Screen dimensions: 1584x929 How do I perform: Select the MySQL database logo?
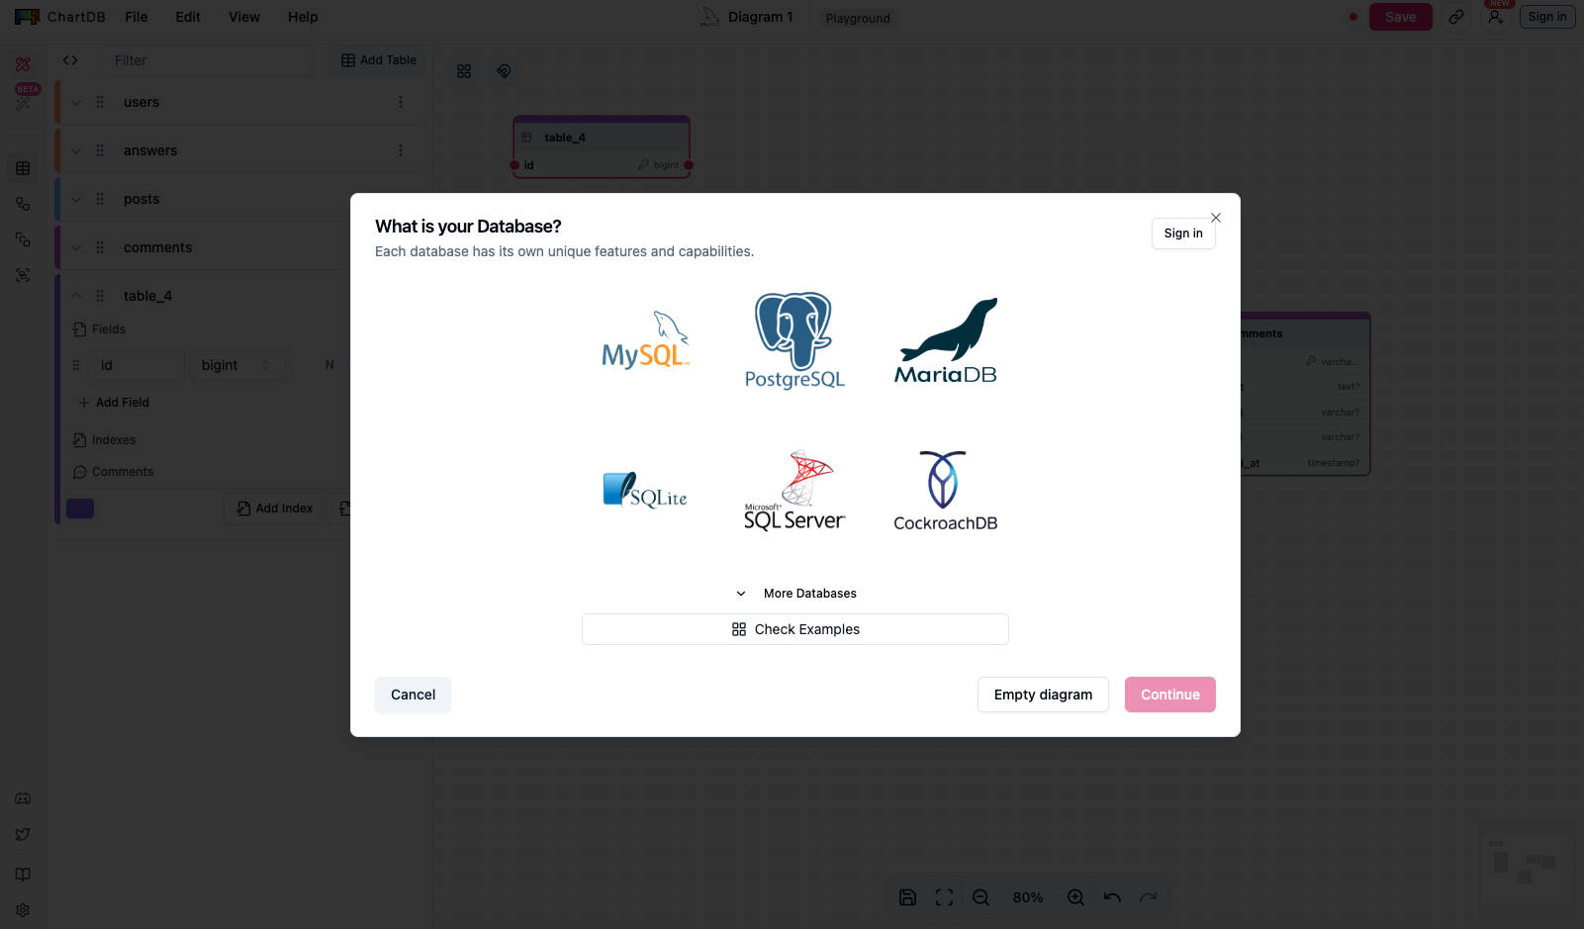tap(645, 340)
